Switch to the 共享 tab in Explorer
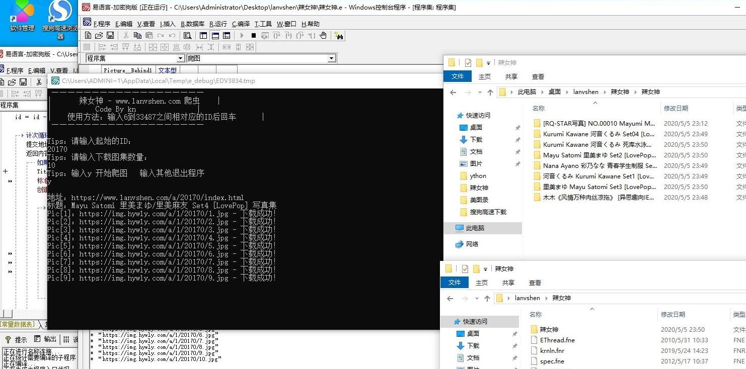 (511, 76)
